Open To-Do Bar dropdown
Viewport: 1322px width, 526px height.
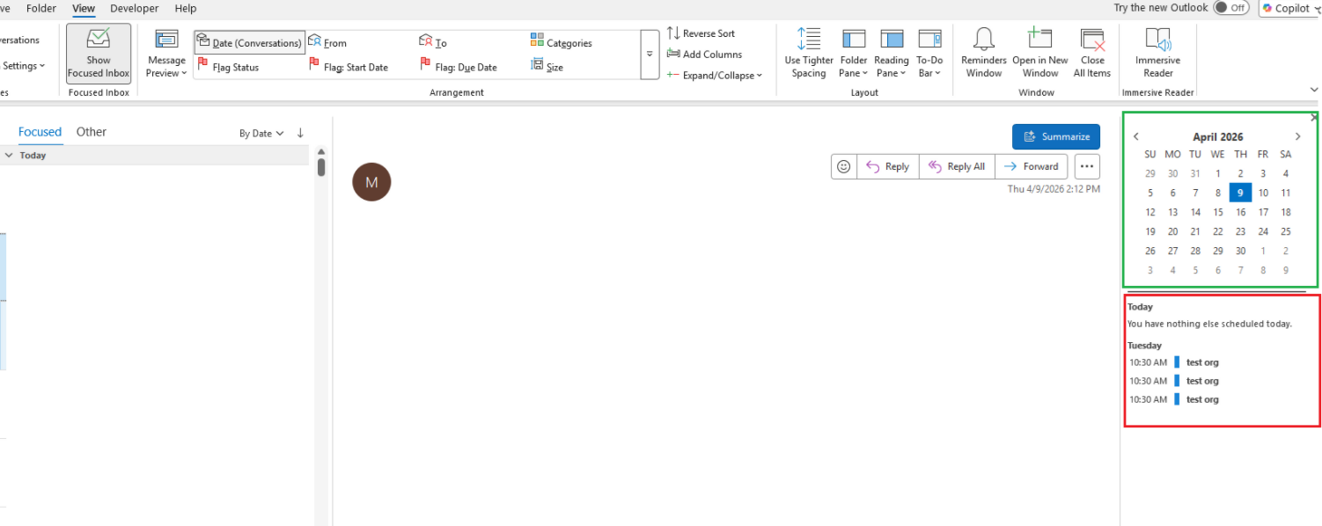929,54
